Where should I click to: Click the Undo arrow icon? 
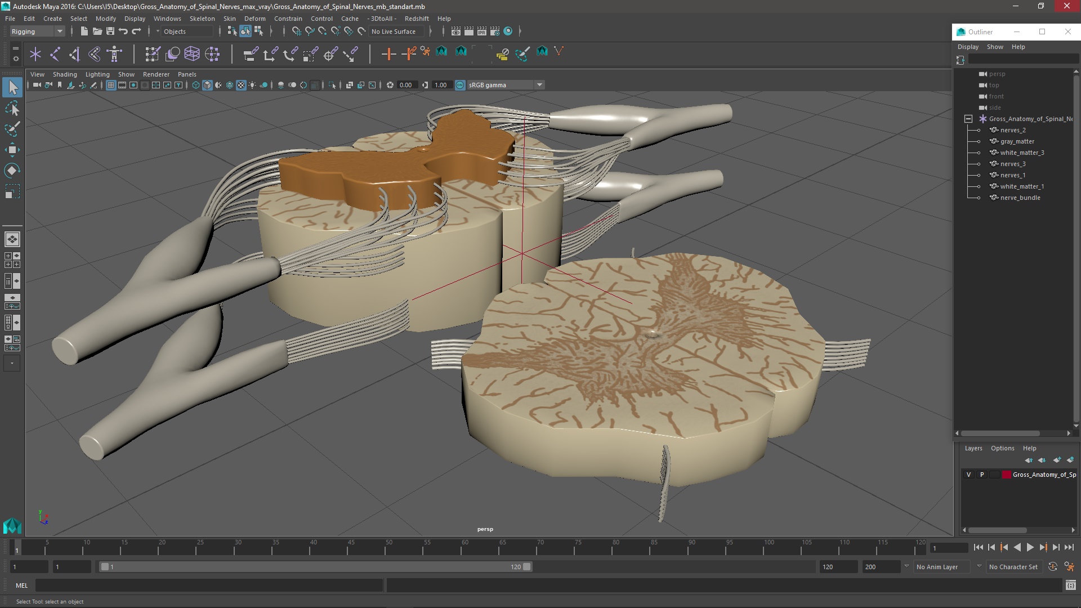point(123,32)
